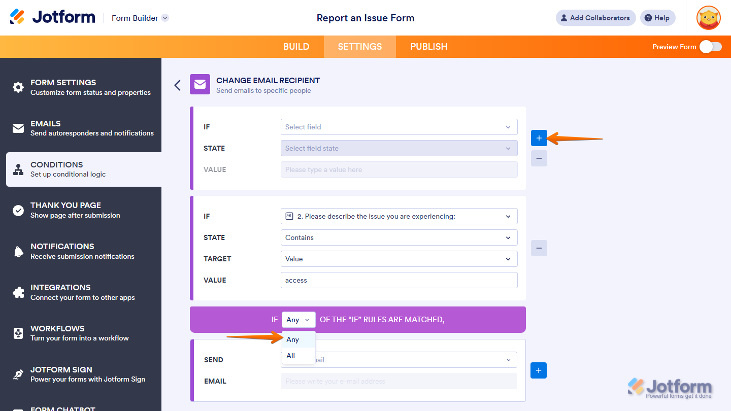
Task: Open the Form Builder product switcher chevron
Action: tap(164, 18)
